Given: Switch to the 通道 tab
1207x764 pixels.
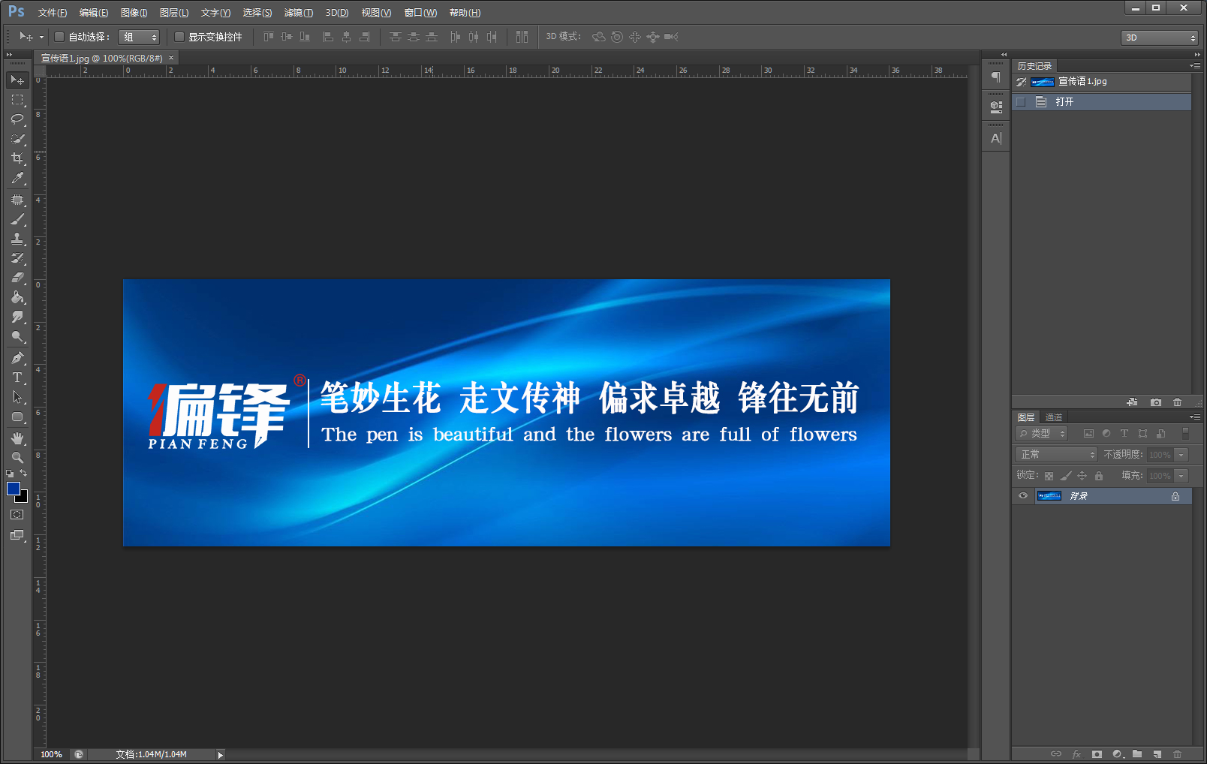Looking at the screenshot, I should (x=1054, y=417).
